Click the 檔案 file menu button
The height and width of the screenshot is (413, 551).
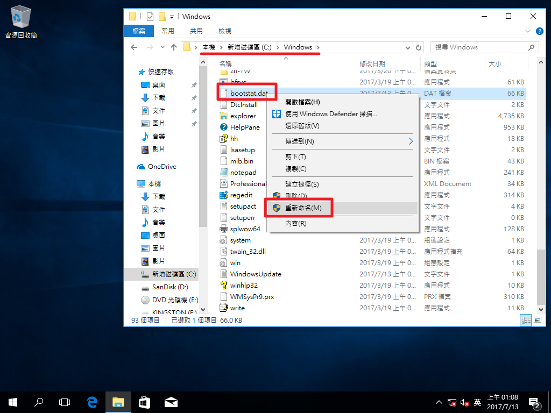click(x=139, y=31)
